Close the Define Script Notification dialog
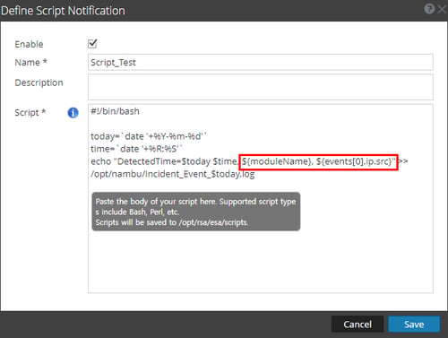 442,10
